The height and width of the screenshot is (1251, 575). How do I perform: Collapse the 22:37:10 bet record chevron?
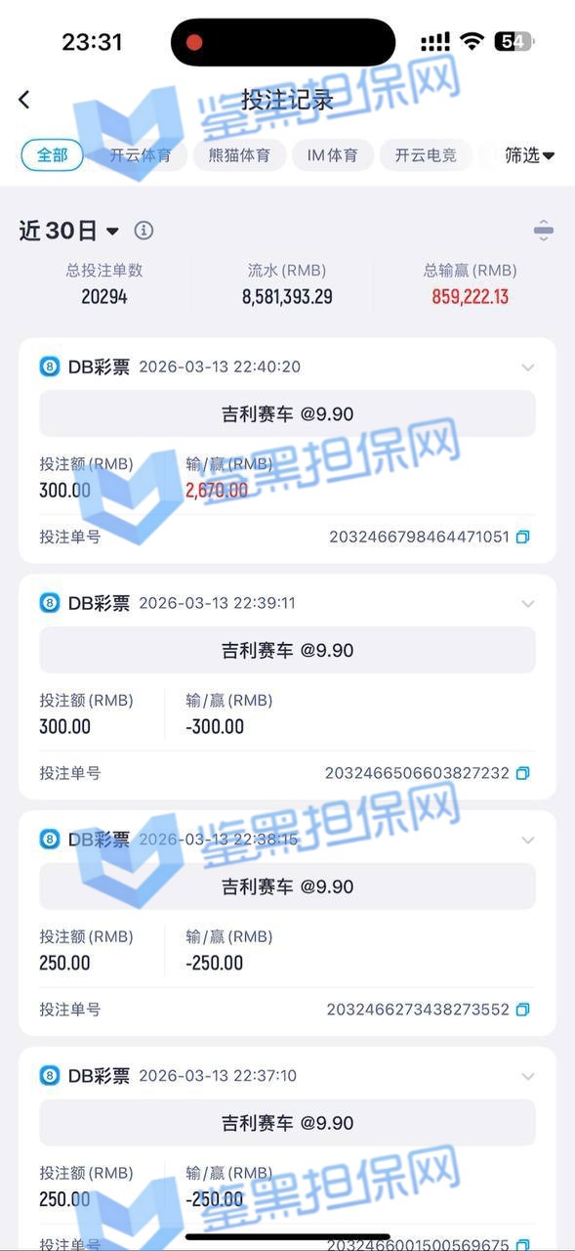tap(528, 1077)
